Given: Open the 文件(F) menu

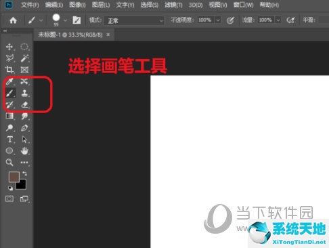Looking at the screenshot, I should 30,5.
